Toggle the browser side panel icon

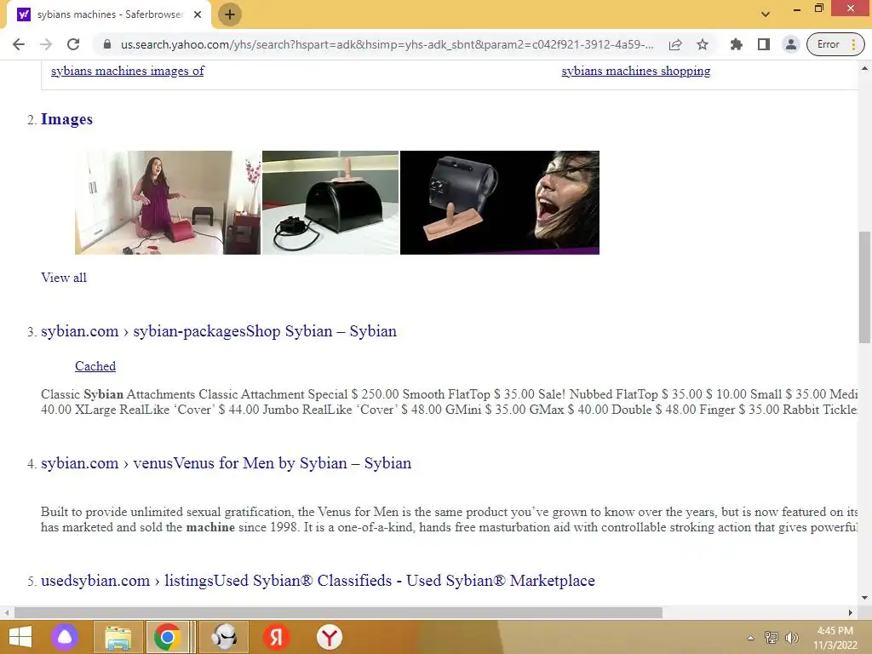pyautogui.click(x=764, y=44)
